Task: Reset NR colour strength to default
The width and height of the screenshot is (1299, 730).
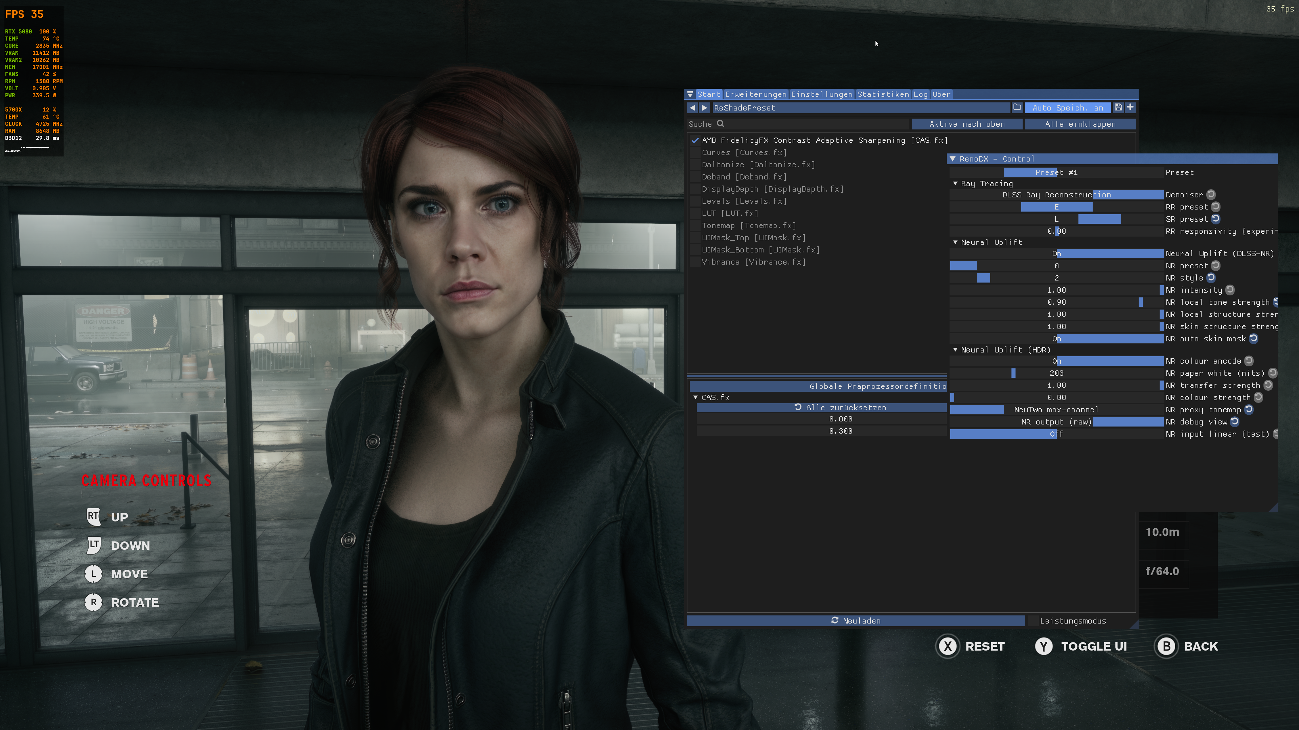Action: point(1258,397)
